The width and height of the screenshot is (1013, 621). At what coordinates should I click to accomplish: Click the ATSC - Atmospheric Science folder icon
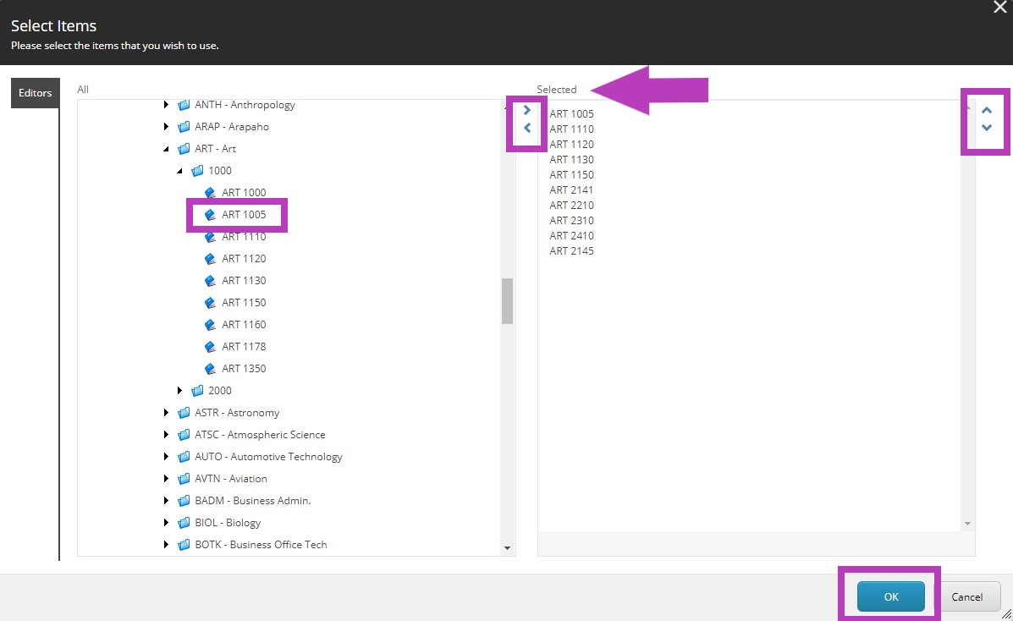[184, 434]
